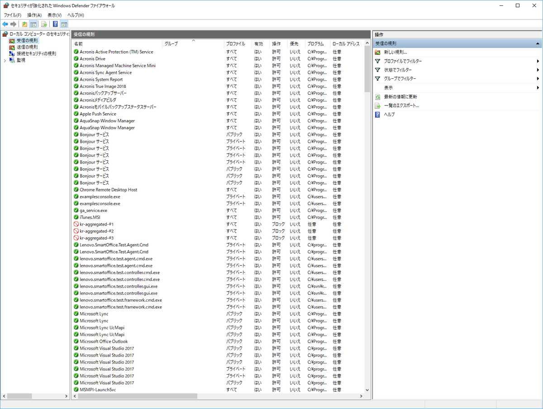Open the 表示(V) menu
543x409 pixels.
pos(55,15)
